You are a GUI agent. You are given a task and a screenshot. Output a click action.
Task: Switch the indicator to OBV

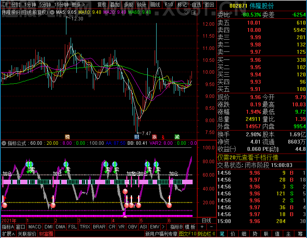tap(132, 227)
